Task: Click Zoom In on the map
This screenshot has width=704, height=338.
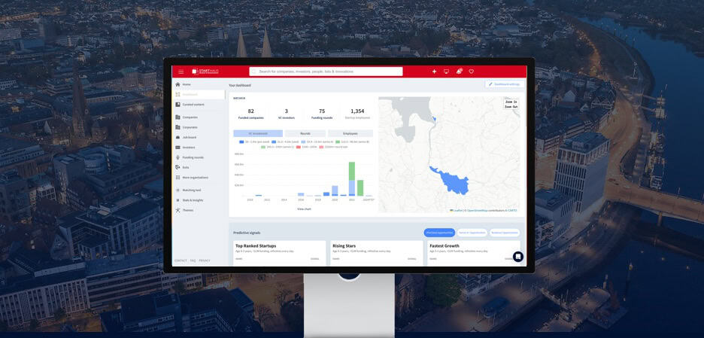Action: [x=511, y=102]
